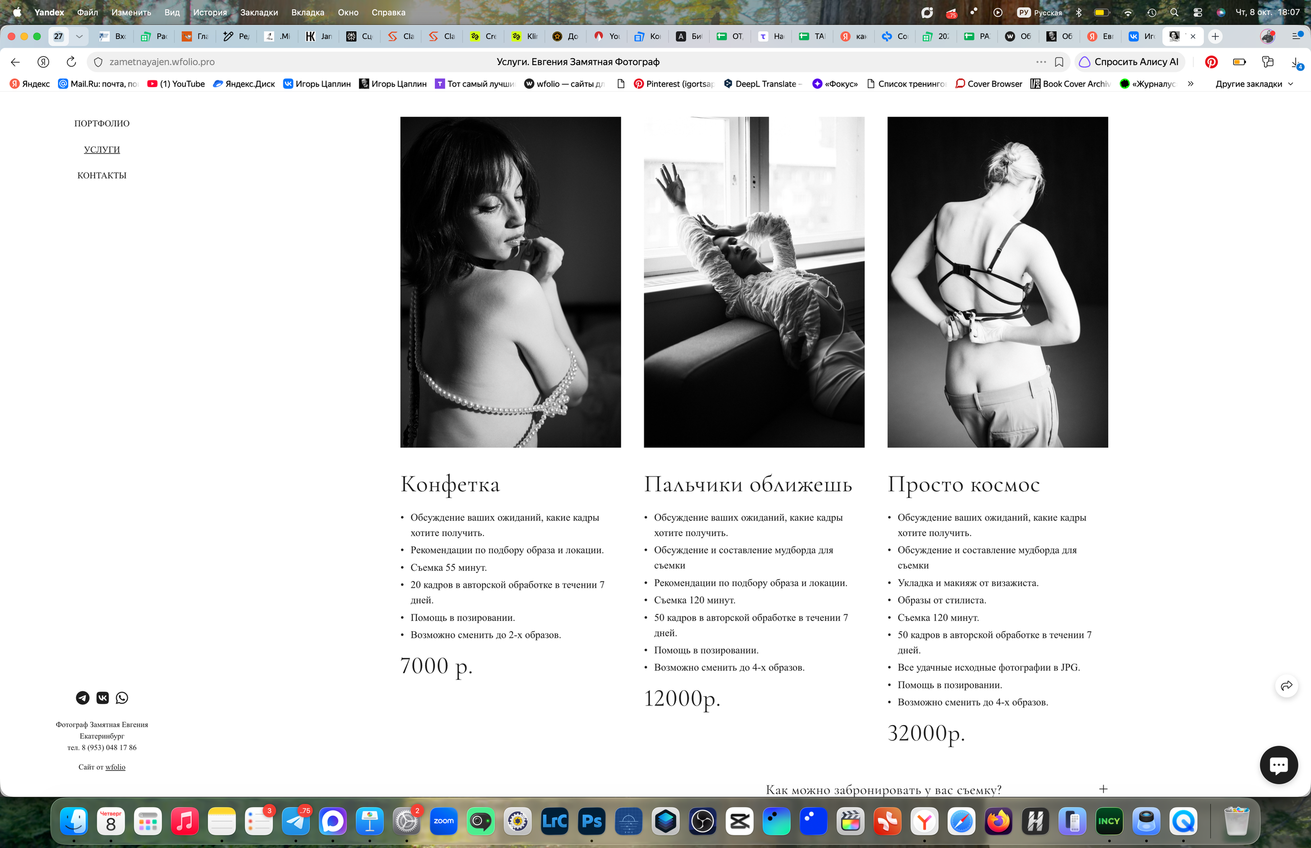Open the chat widget bubble
The image size is (1311, 848).
click(x=1279, y=764)
